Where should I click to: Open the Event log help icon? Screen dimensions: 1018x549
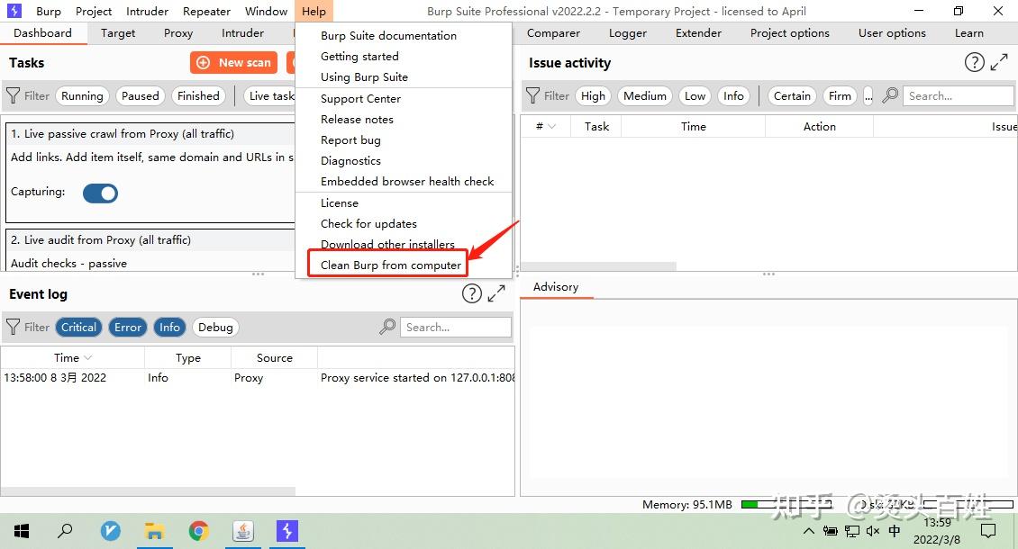(472, 294)
